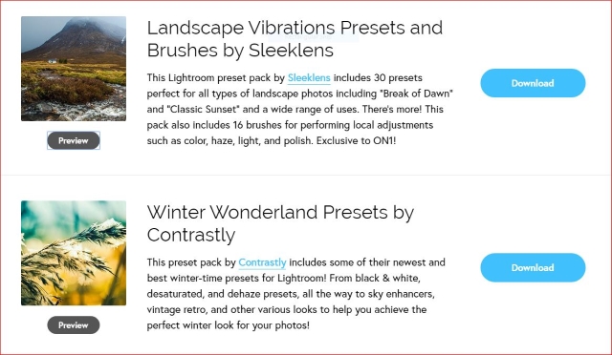Open the Sleeklens link
Viewport: 612px width, 355px height.
tap(309, 78)
